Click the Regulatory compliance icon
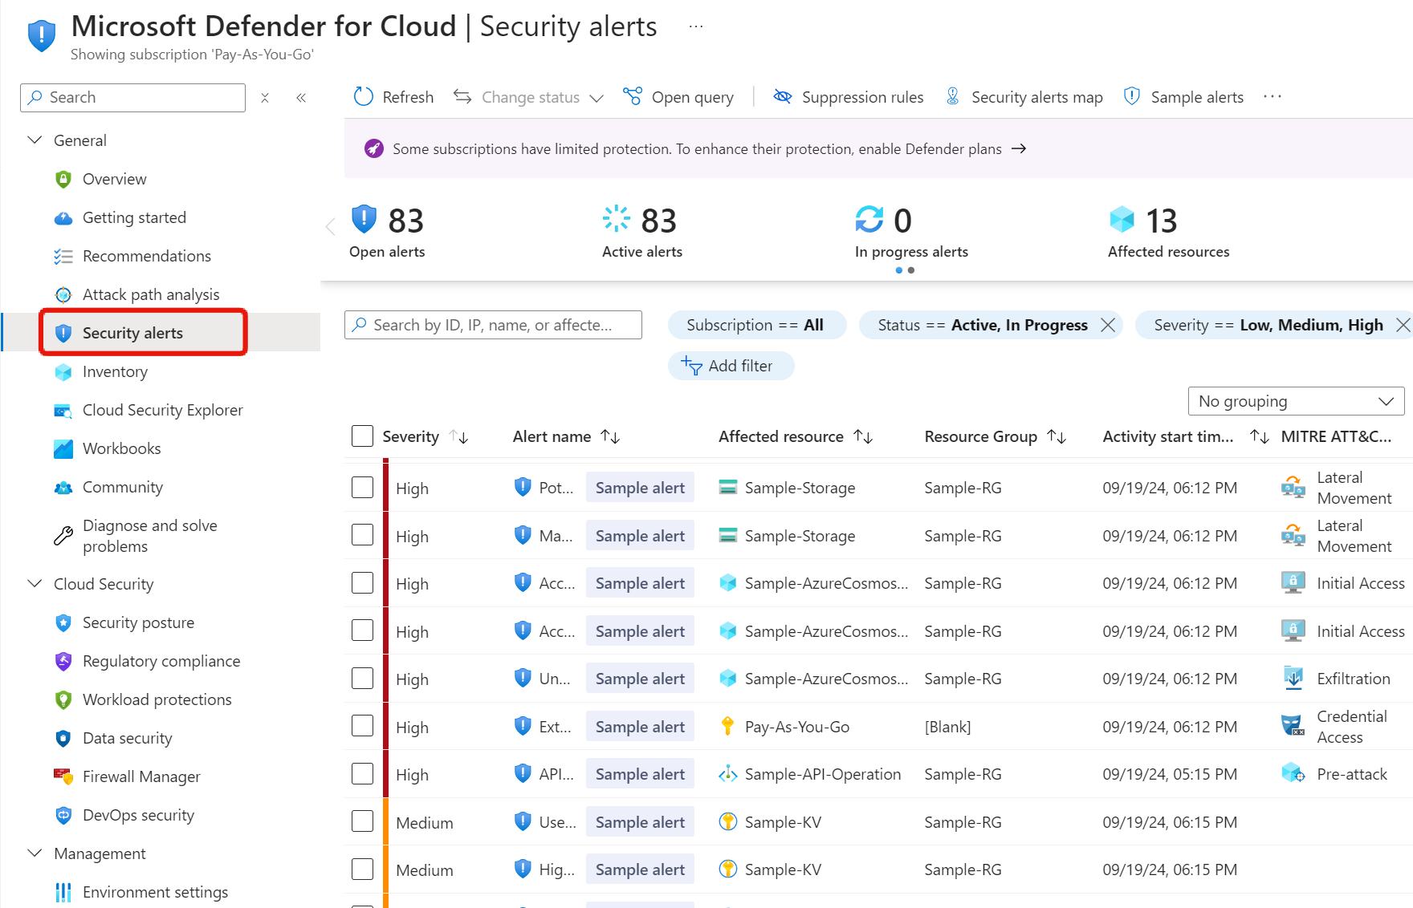1413x908 pixels. [63, 661]
